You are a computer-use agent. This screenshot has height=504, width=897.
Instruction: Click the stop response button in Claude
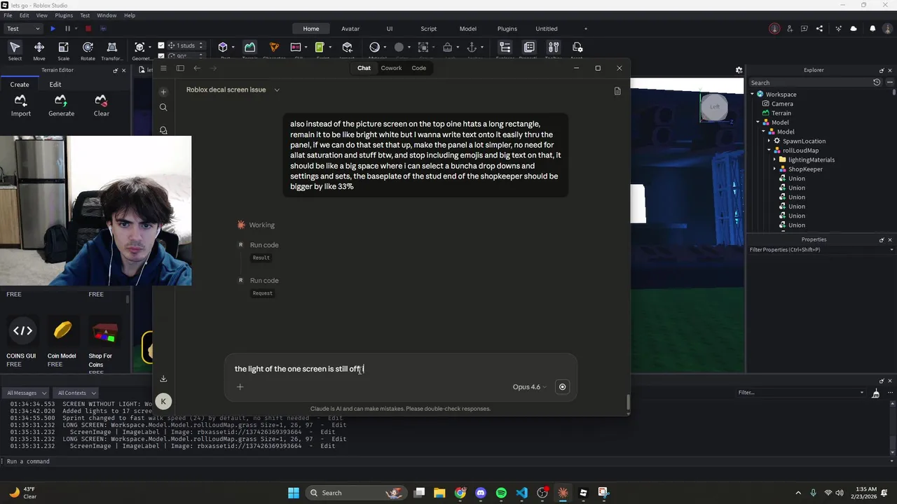[562, 386]
